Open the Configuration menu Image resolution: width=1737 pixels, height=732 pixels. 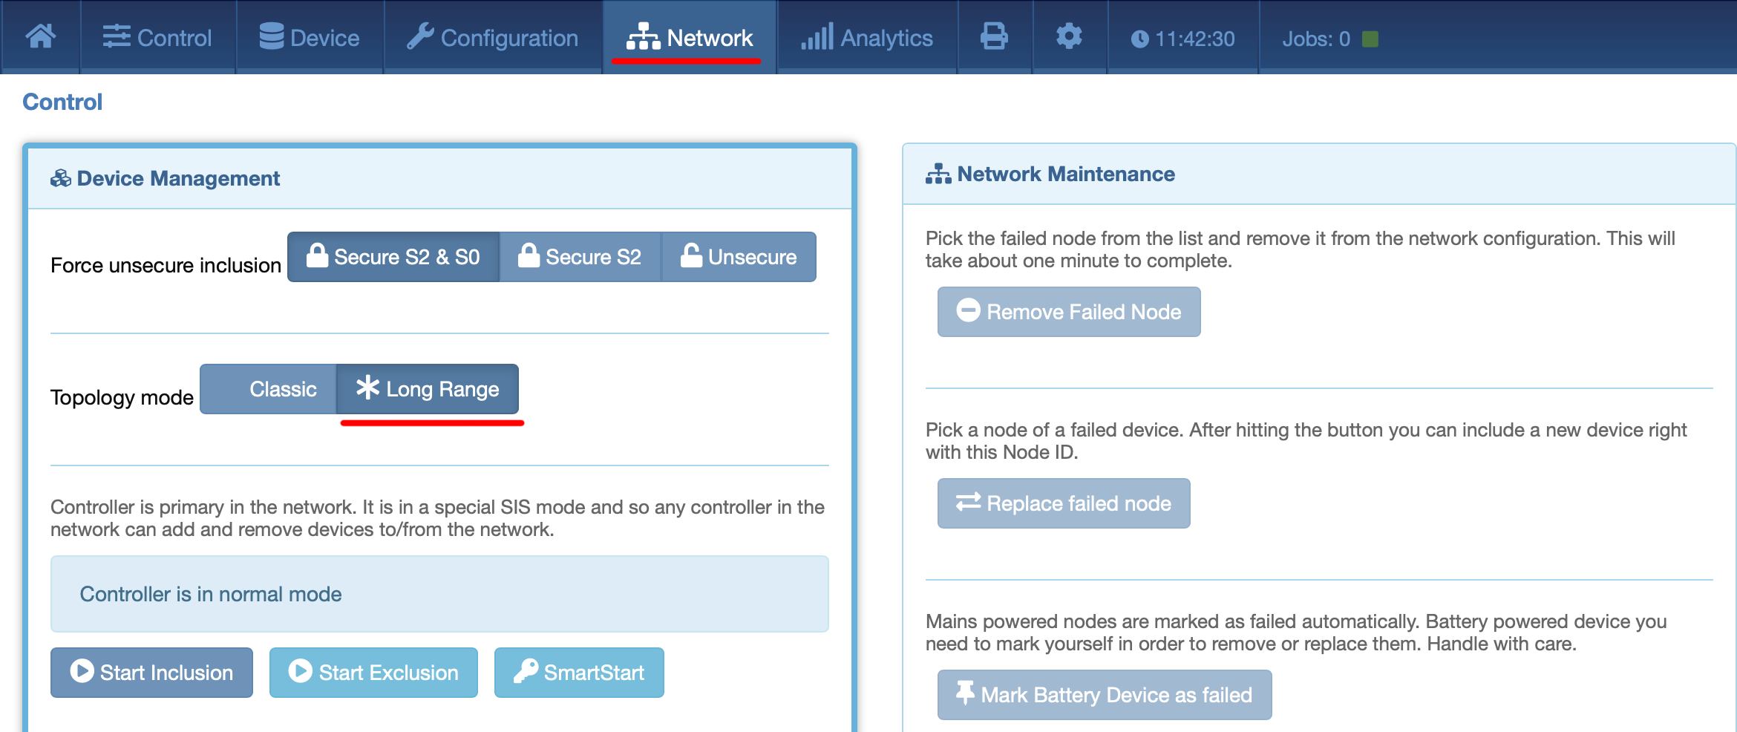click(x=492, y=37)
